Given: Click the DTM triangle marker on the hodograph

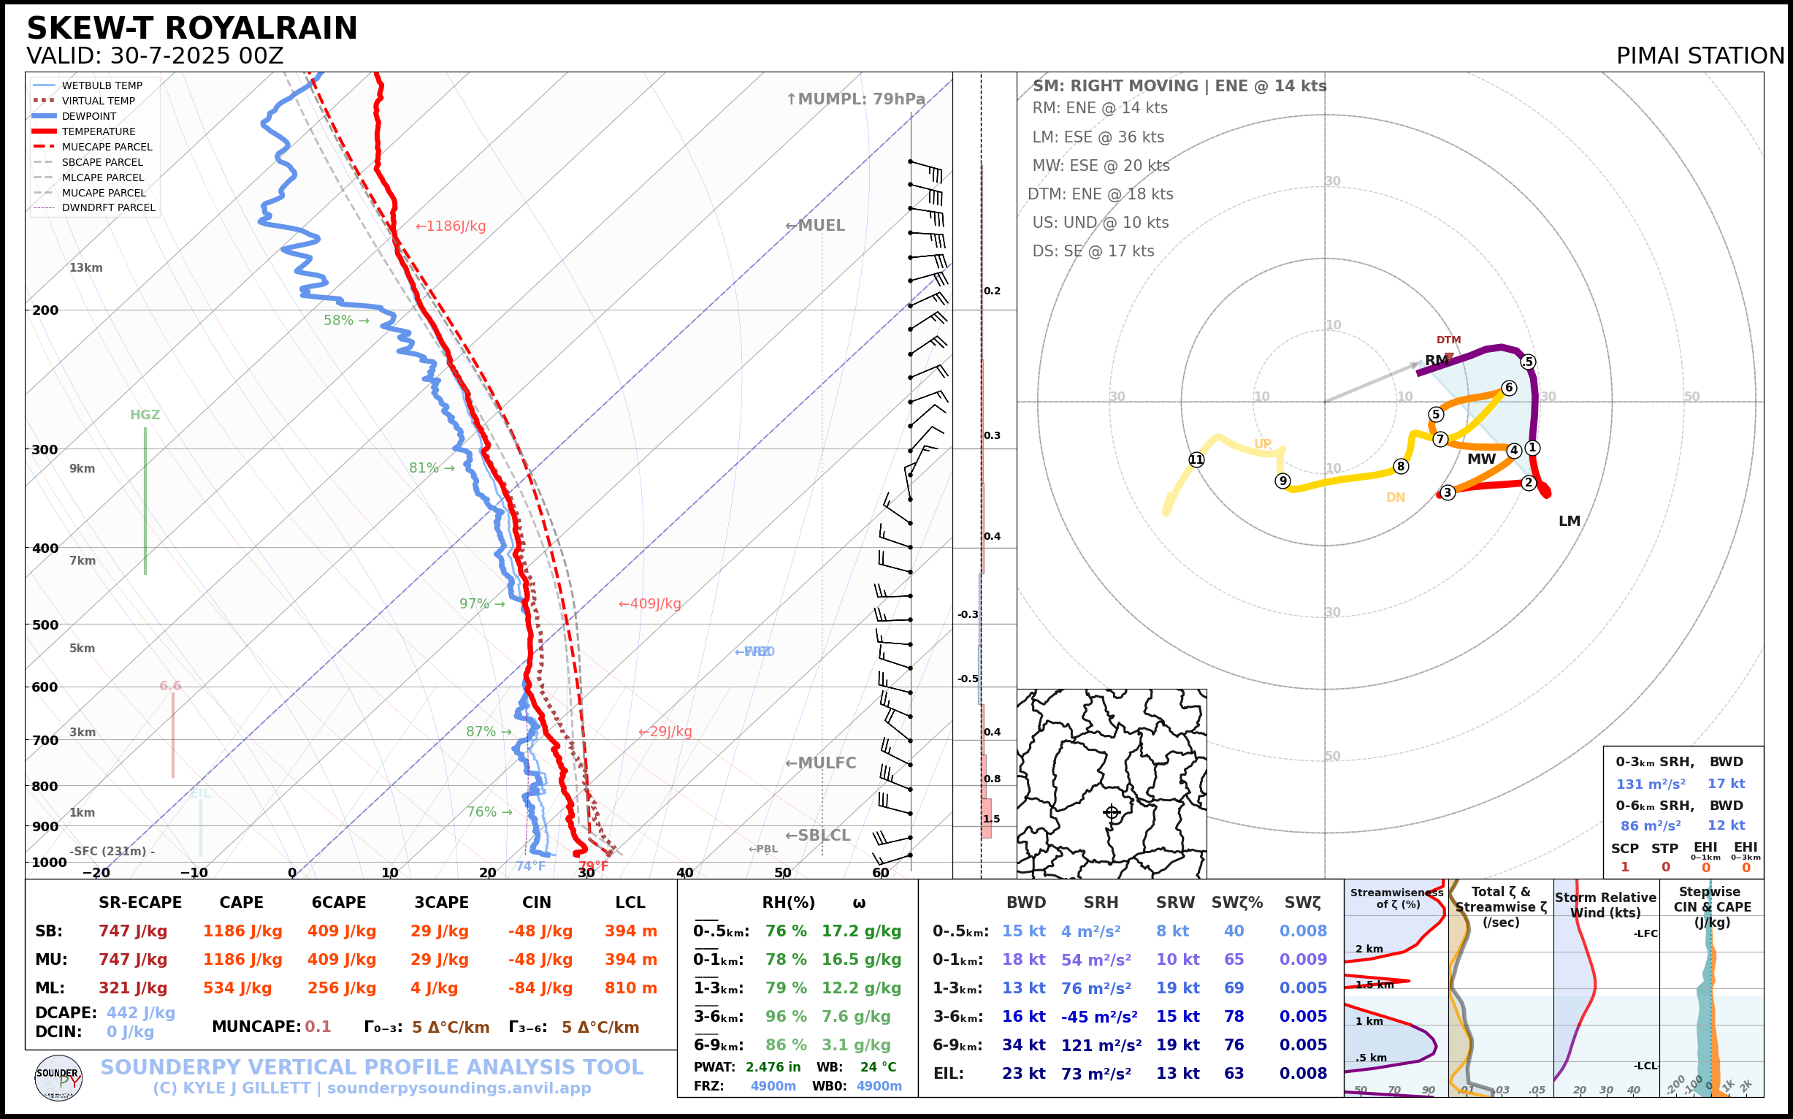Looking at the screenshot, I should point(1448,356).
